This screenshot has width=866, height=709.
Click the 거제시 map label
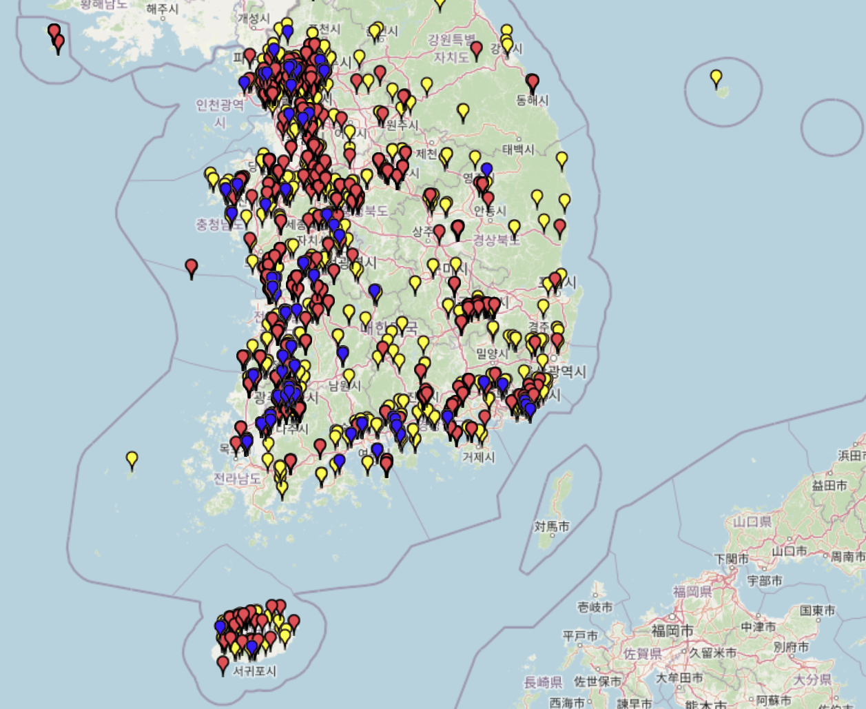tap(478, 457)
